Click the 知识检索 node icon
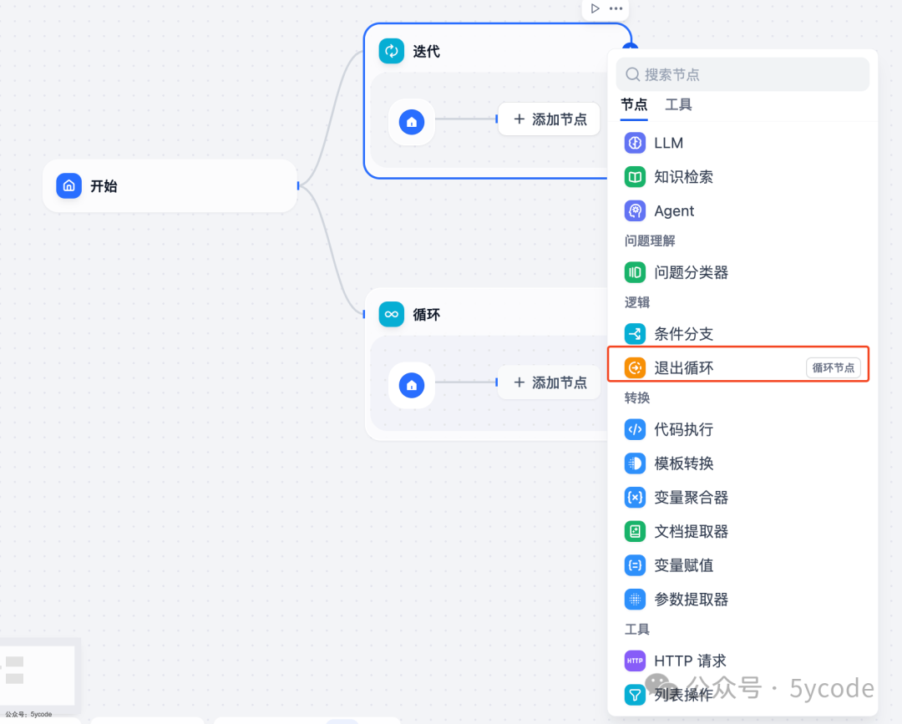 [x=635, y=176]
